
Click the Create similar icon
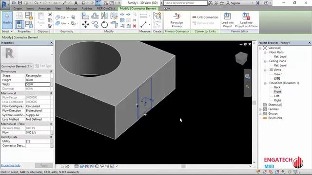click(157, 16)
